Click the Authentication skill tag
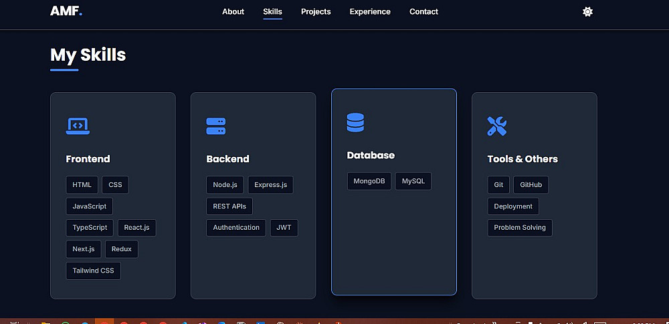 pos(236,228)
